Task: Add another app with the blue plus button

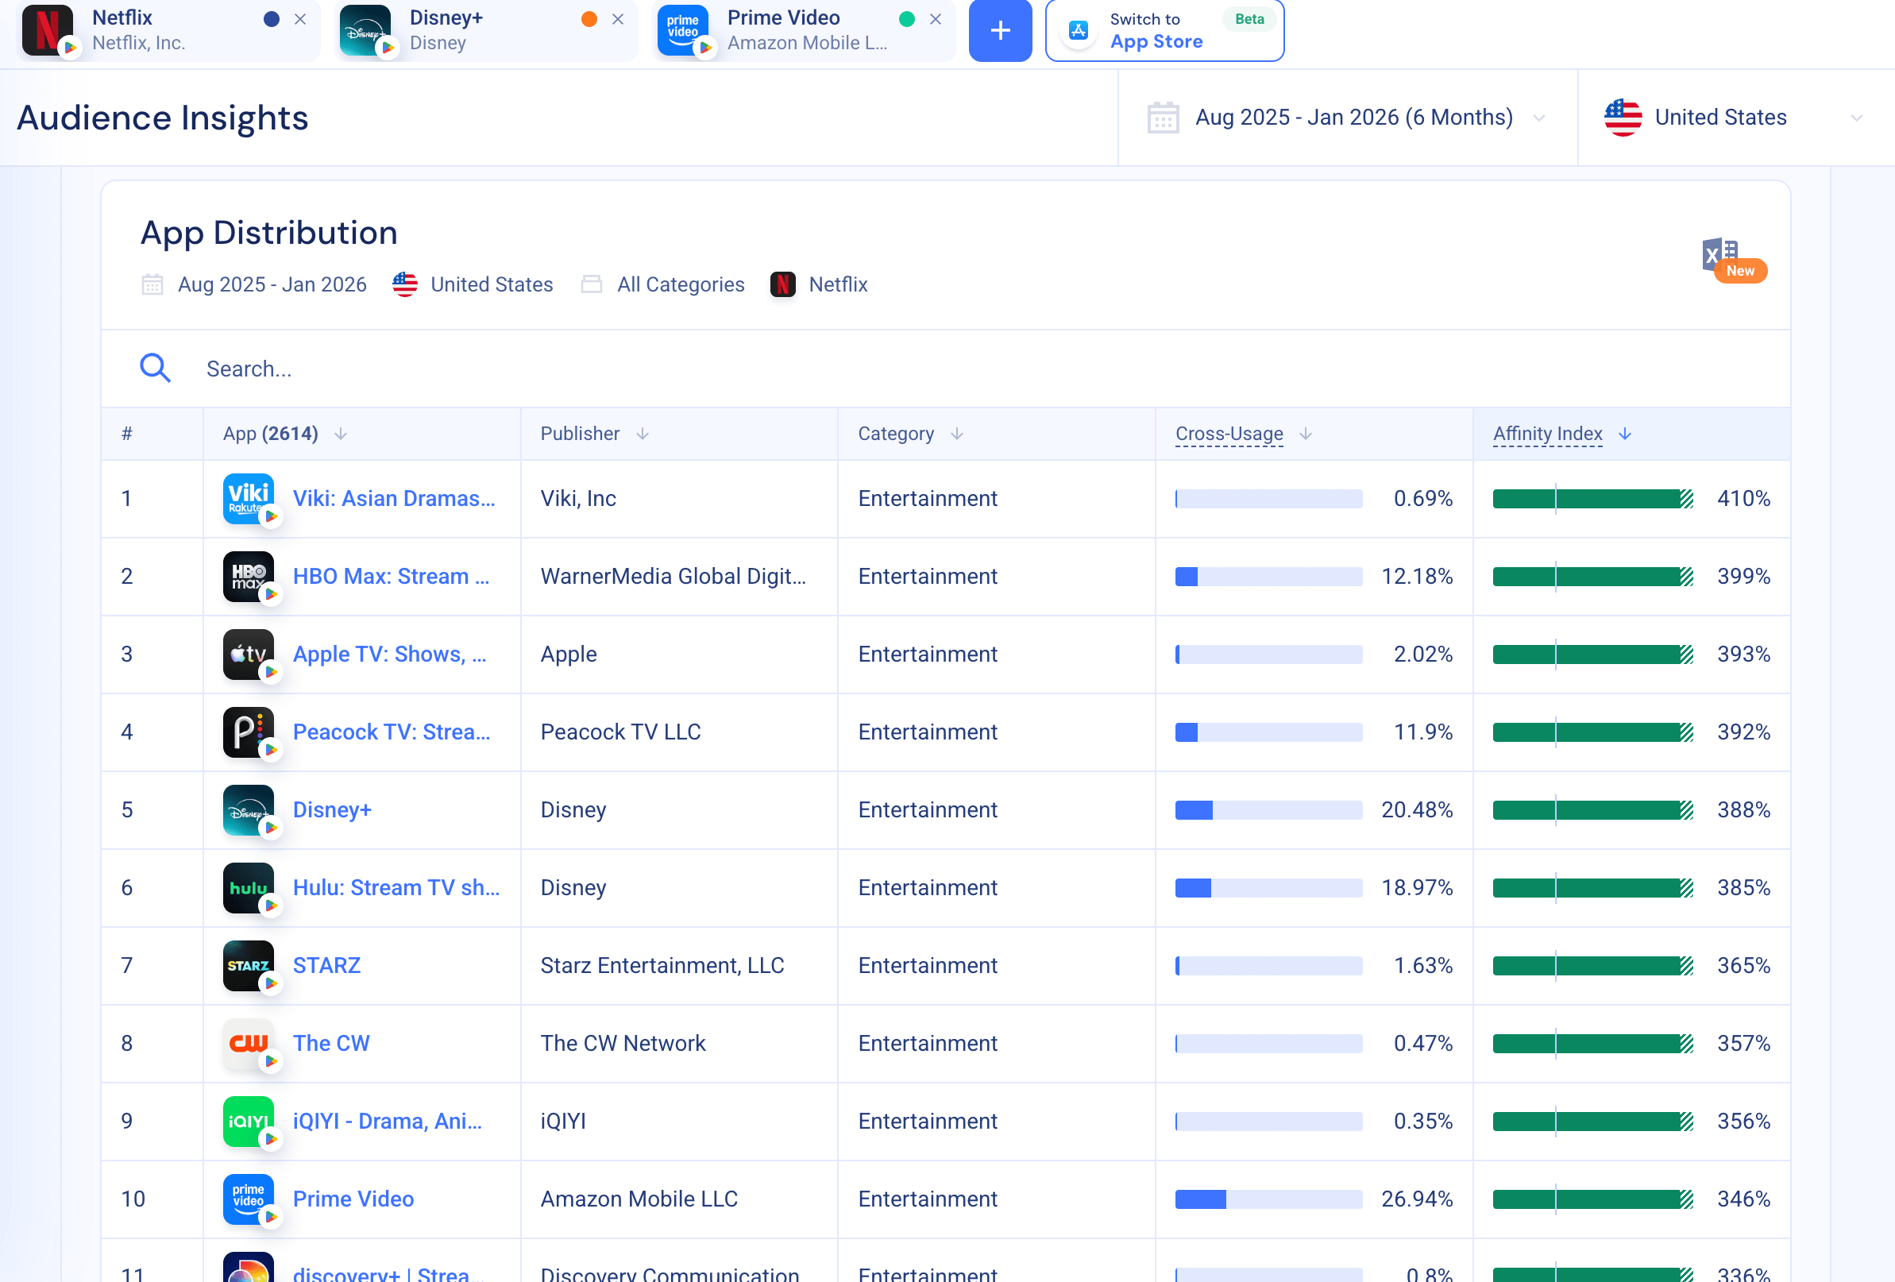Action: [1001, 30]
